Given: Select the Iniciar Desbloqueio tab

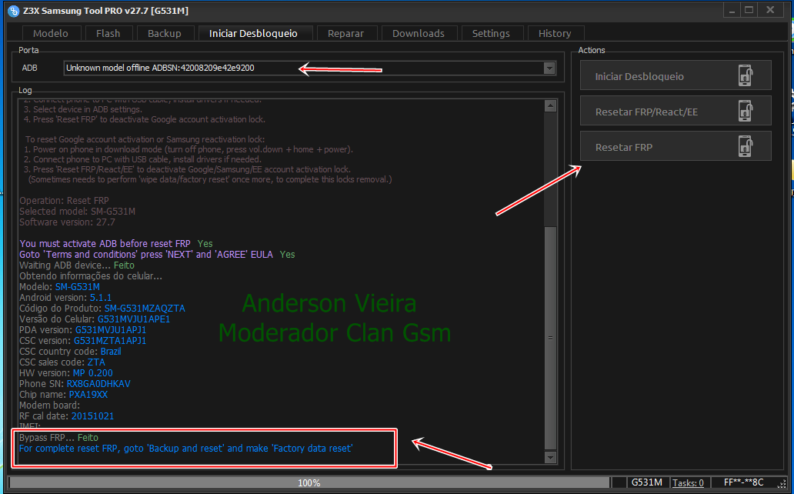Looking at the screenshot, I should pyautogui.click(x=254, y=33).
